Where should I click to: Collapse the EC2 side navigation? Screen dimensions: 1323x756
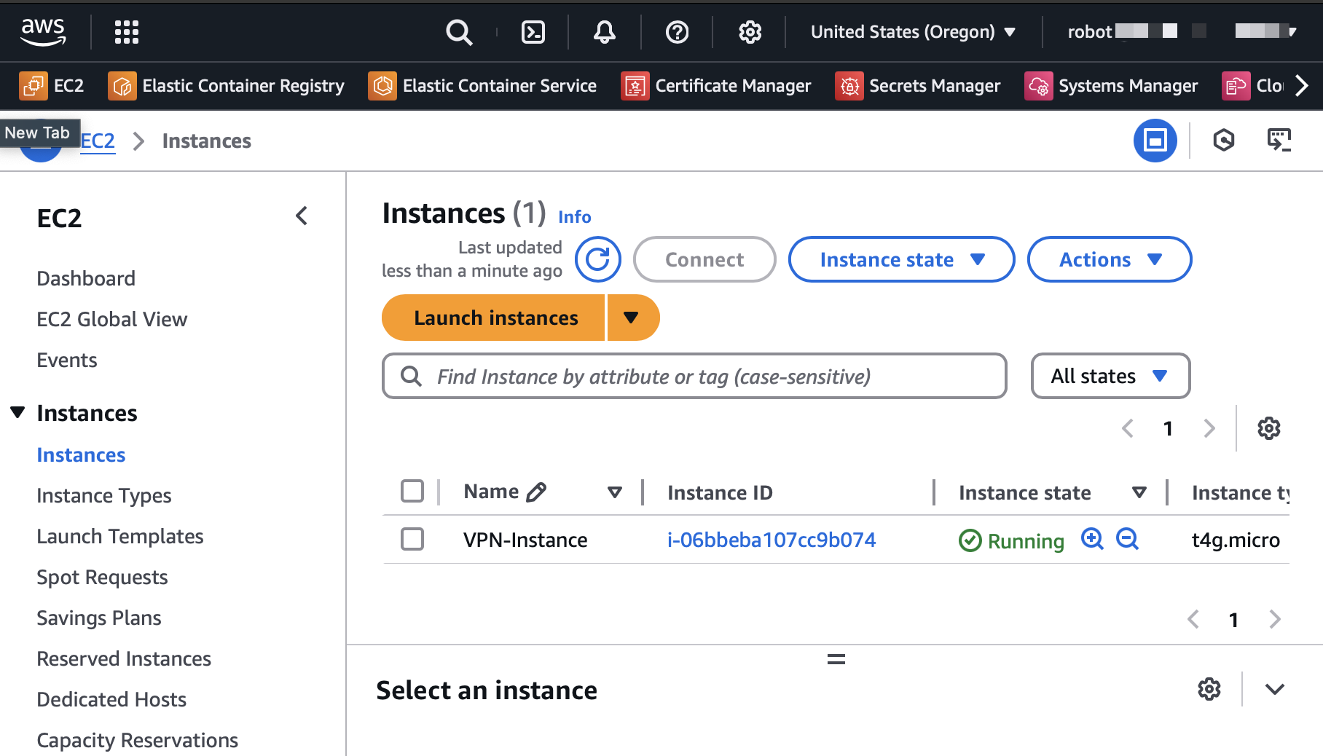pos(302,216)
